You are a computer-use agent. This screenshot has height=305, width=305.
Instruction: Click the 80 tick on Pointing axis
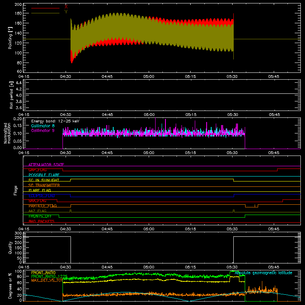click(19, 63)
